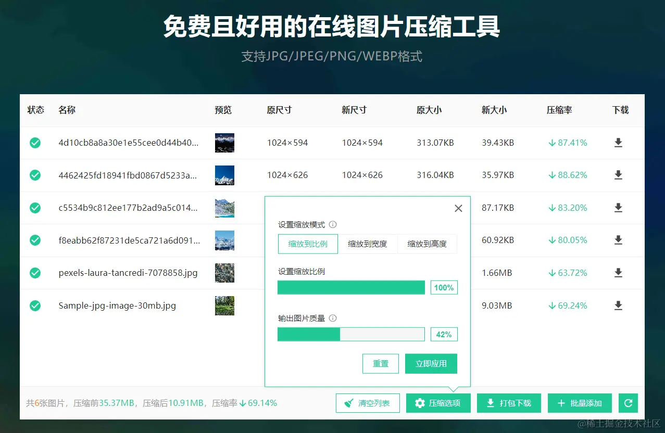Click file name 4d10cb8a8a30e1e55cee0d44b40...
The height and width of the screenshot is (433, 665).
(x=129, y=143)
